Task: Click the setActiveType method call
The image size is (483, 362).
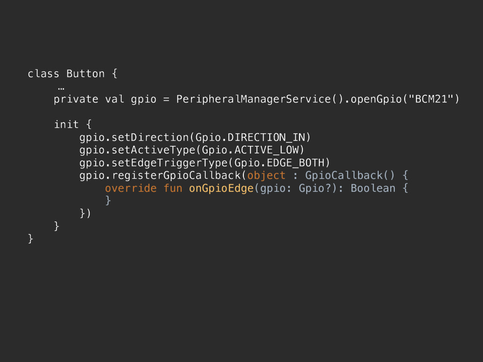Action: pyautogui.click(x=153, y=150)
